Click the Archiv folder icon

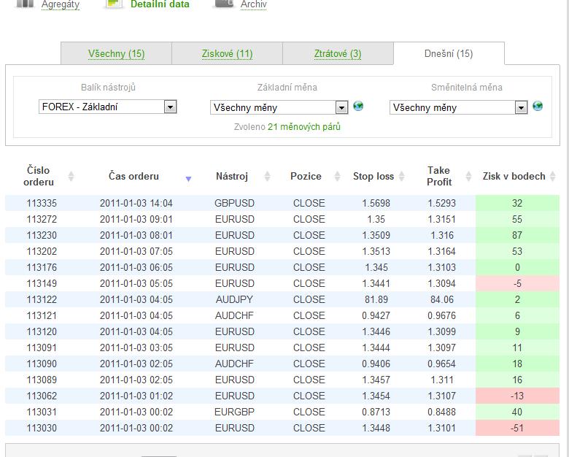click(224, 4)
